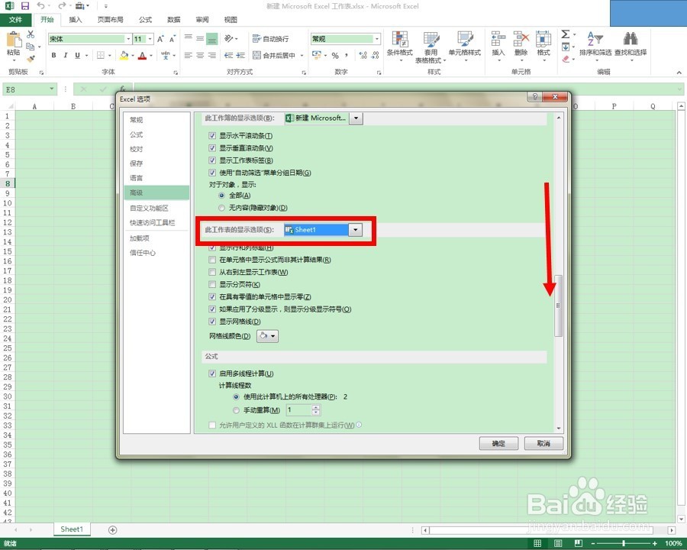Switch to the 插入 ribbon tab
Image resolution: width=687 pixels, height=550 pixels.
click(76, 20)
